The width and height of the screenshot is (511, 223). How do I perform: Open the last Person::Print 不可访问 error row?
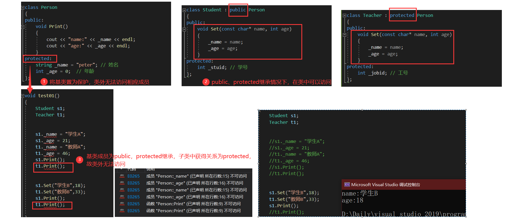[183, 211]
